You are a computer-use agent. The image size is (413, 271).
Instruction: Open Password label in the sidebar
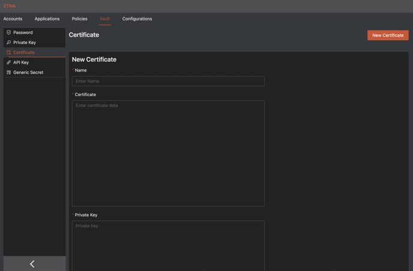coord(23,32)
